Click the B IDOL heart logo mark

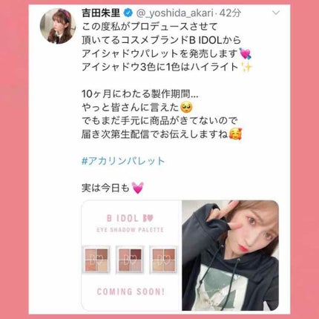(148, 218)
